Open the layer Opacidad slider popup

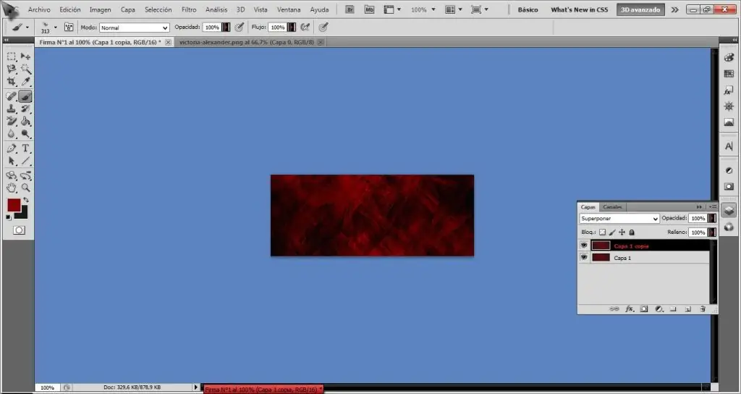712,219
